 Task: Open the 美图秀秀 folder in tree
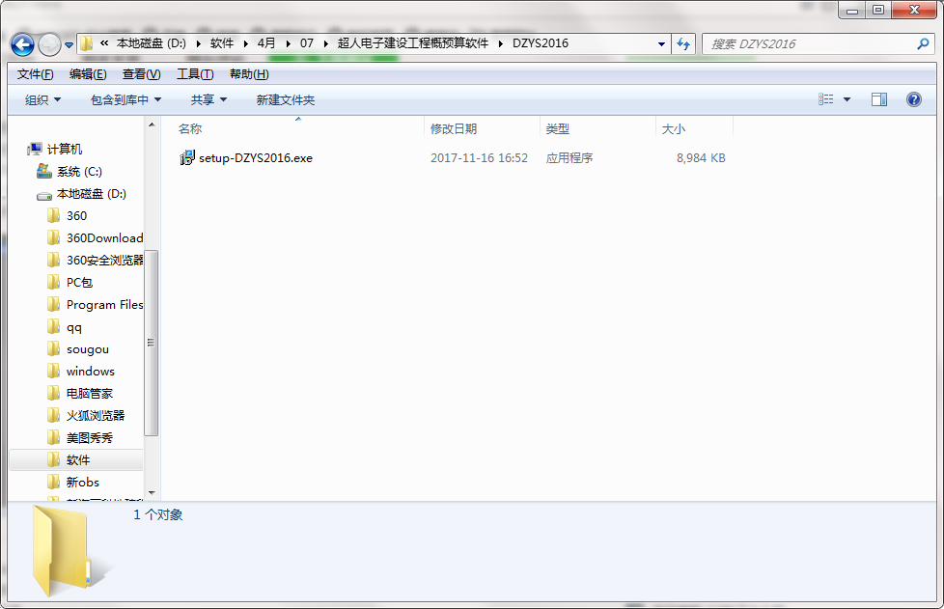coord(90,438)
